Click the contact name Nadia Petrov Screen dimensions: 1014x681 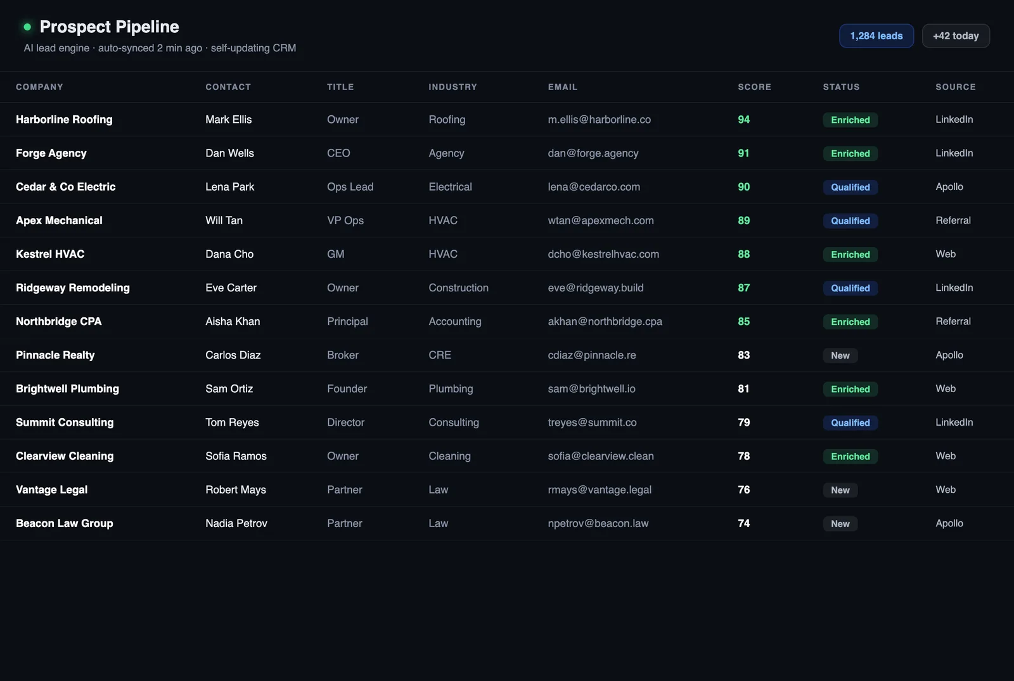click(x=236, y=523)
